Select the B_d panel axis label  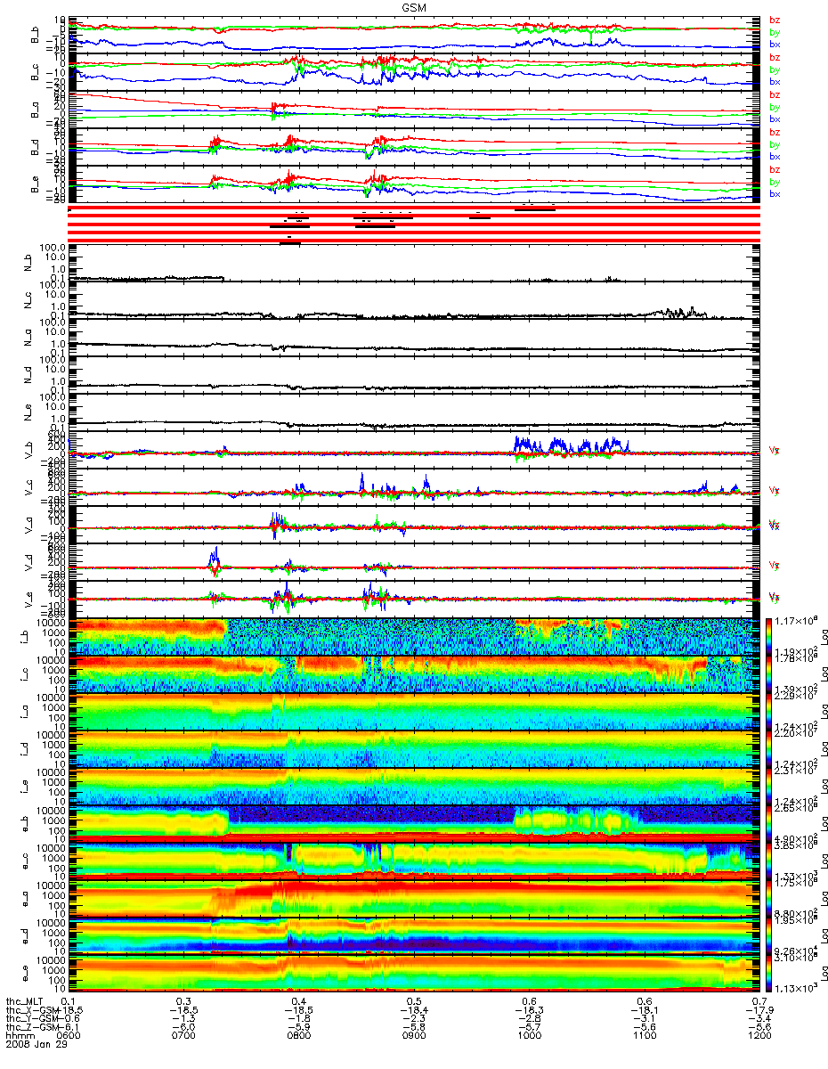click(36, 148)
